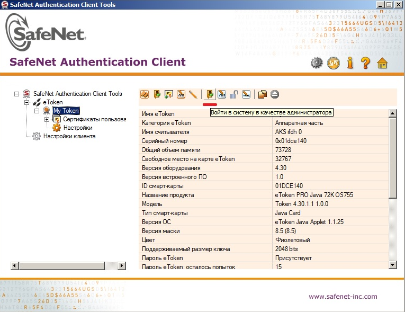Open Advanced View with the gear icon
Image resolution: width=405 pixels, height=312 pixels.
317,63
